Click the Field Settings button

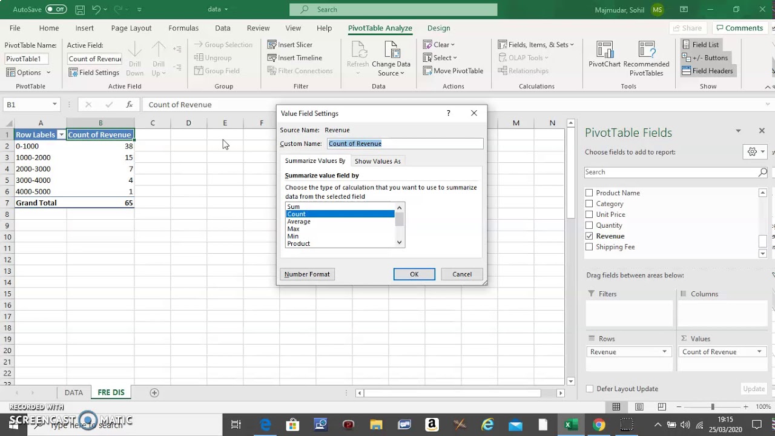tap(94, 72)
